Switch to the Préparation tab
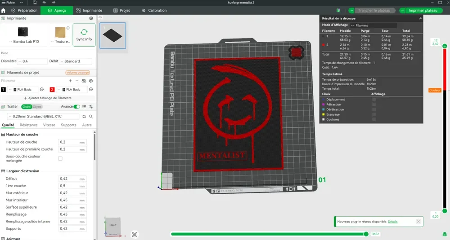Viewport: 450px width, 240px height. pos(24,11)
